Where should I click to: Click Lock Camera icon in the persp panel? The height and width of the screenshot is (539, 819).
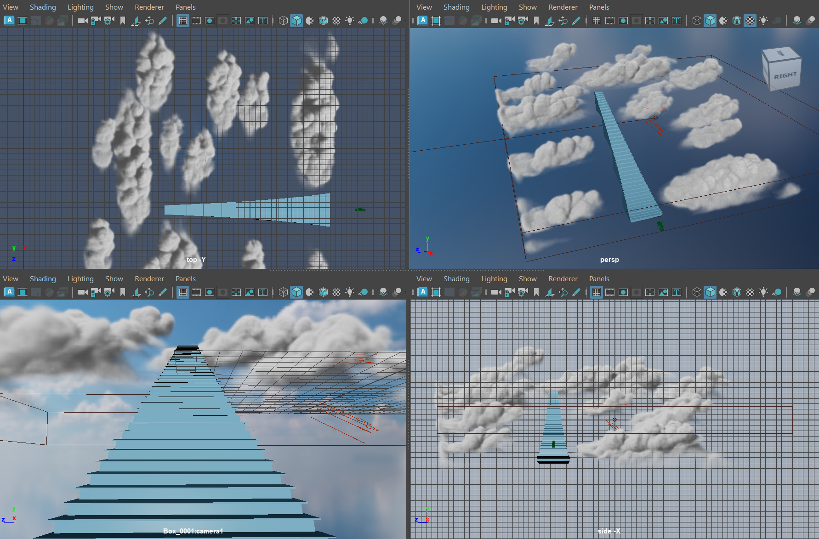click(x=509, y=21)
